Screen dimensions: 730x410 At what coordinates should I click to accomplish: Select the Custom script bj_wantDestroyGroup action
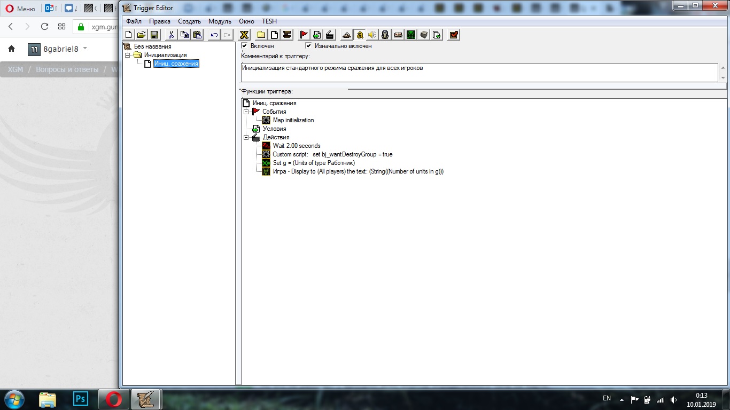coord(332,154)
